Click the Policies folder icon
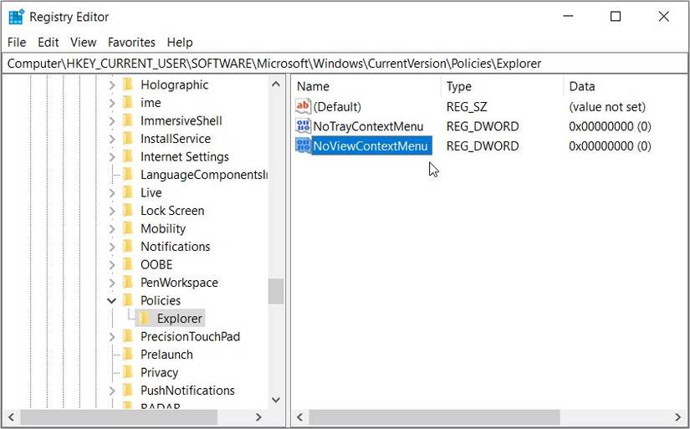Image resolution: width=690 pixels, height=429 pixels. [128, 301]
